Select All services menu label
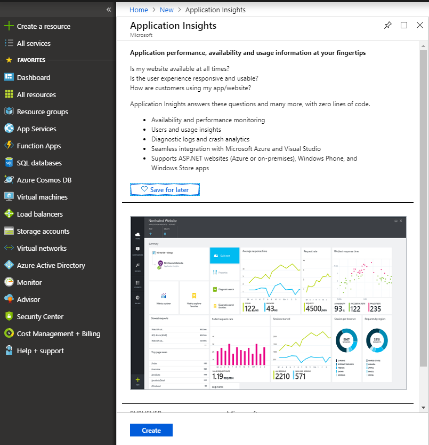This screenshot has width=429, height=445. [x=34, y=43]
